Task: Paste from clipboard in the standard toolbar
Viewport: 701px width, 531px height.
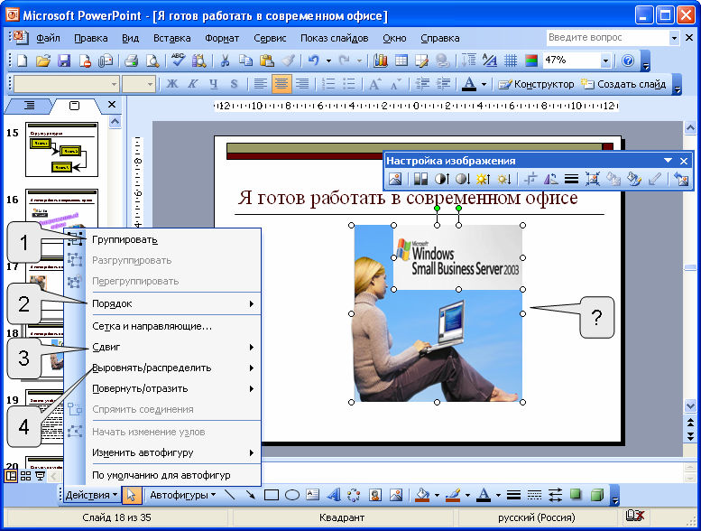Action: pyautogui.click(x=267, y=61)
